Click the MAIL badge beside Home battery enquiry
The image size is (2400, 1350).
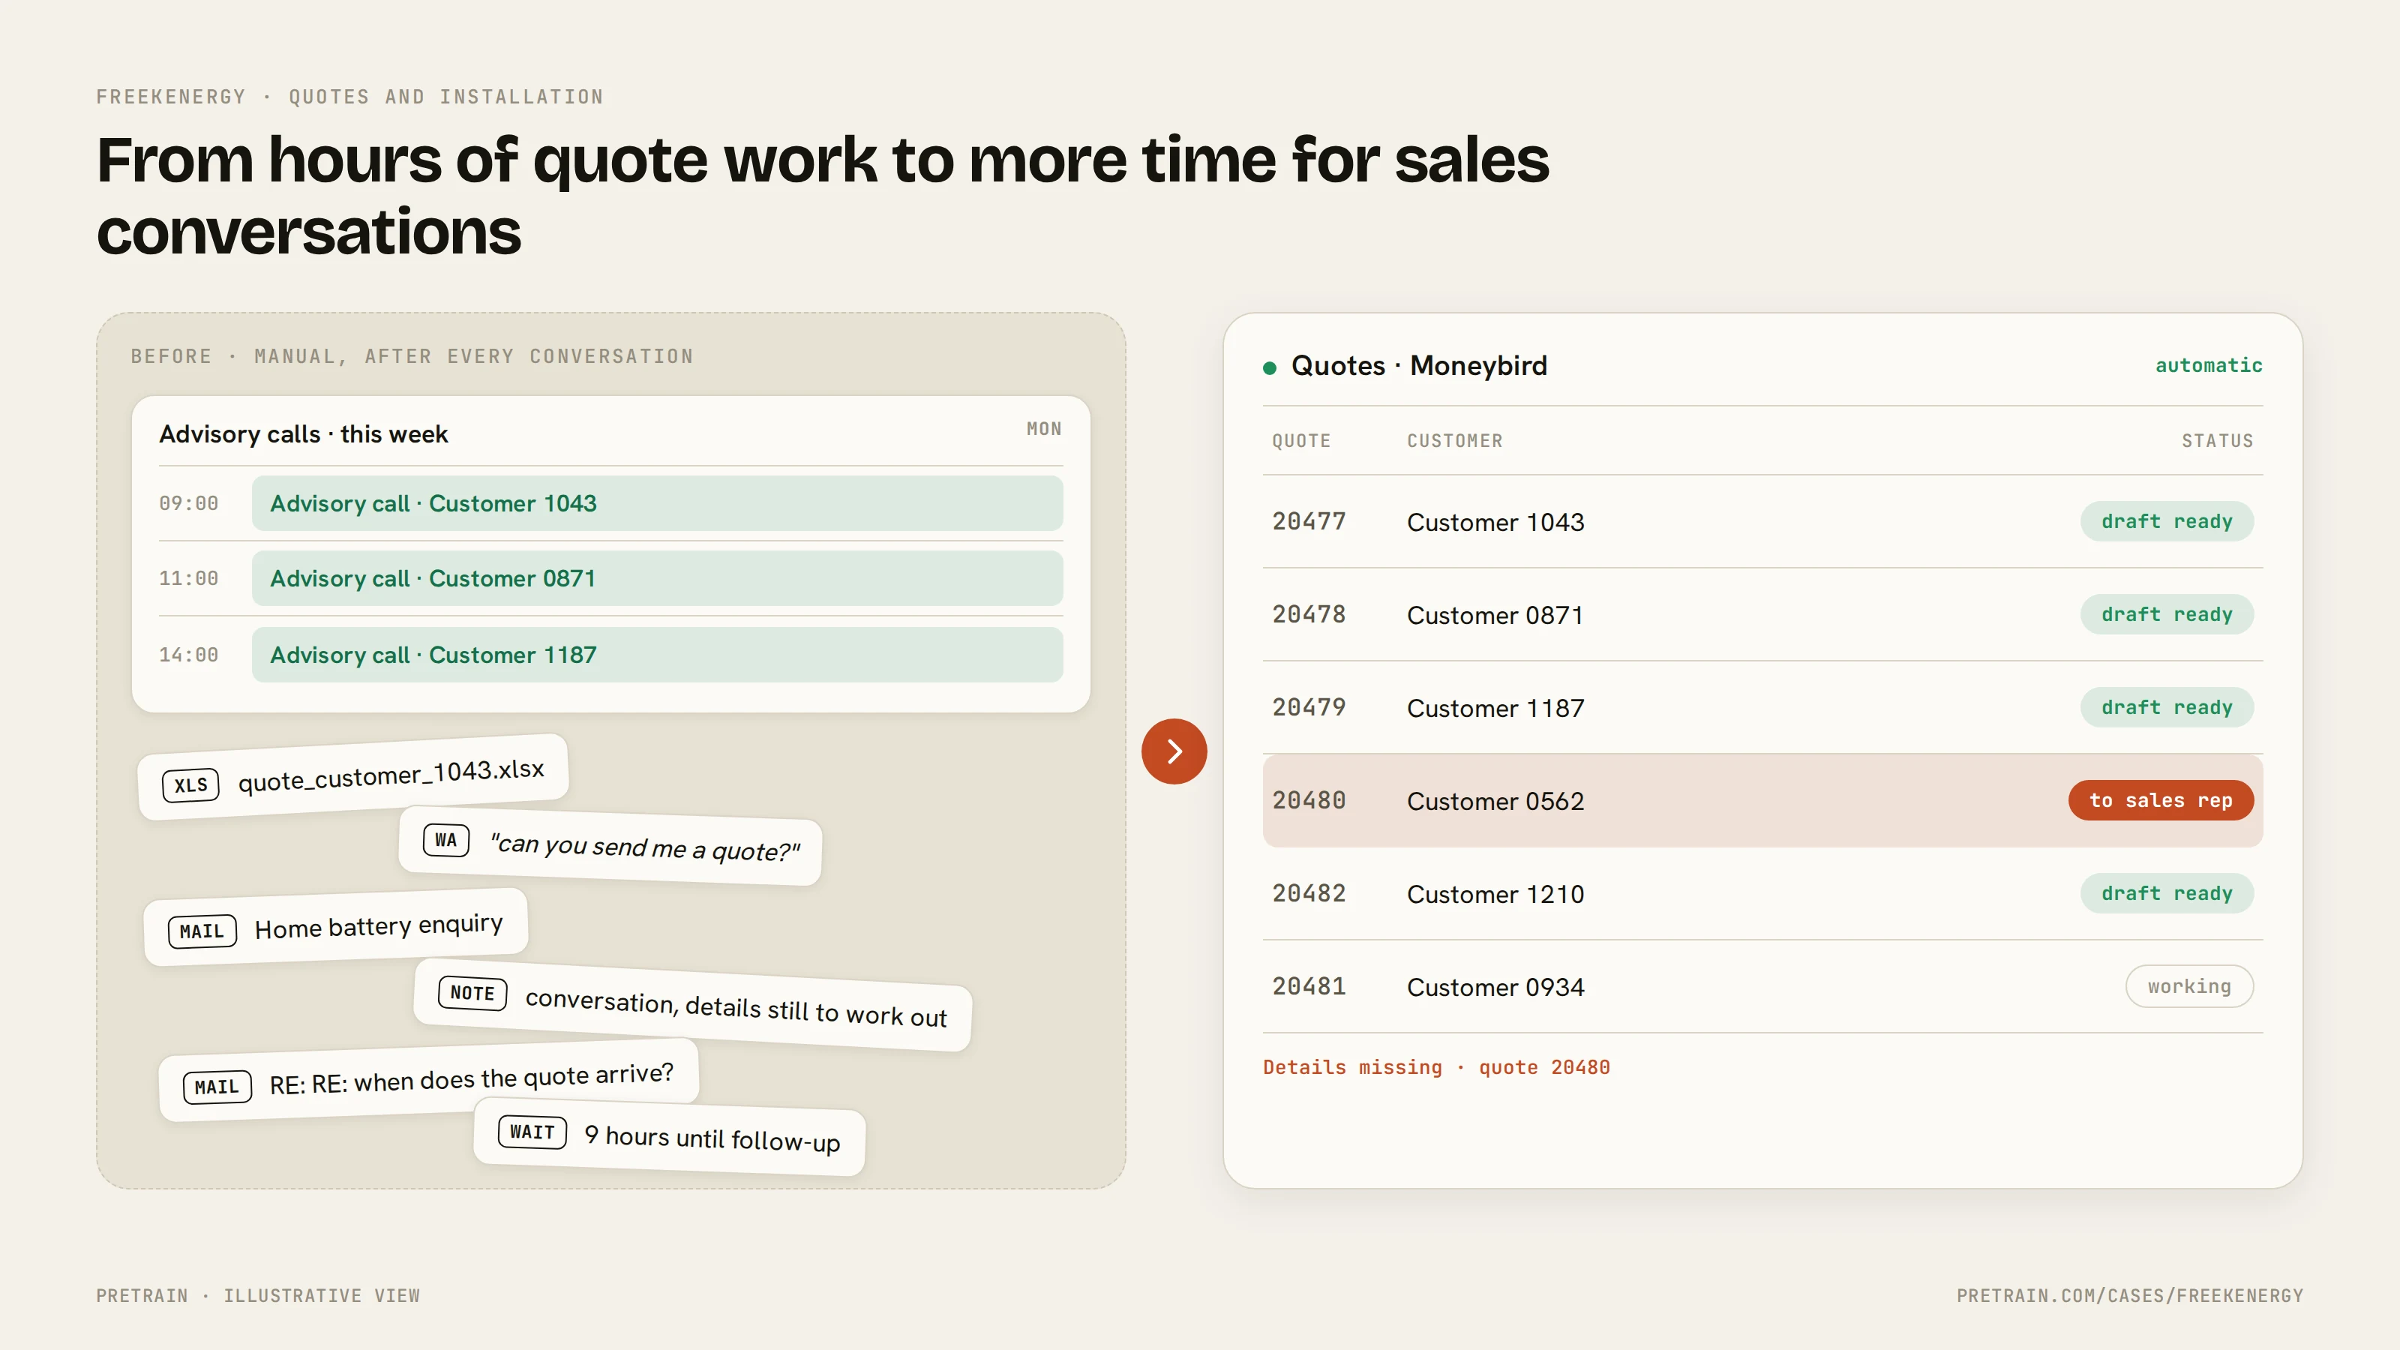[x=202, y=931]
